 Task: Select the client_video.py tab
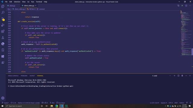point(29,6)
